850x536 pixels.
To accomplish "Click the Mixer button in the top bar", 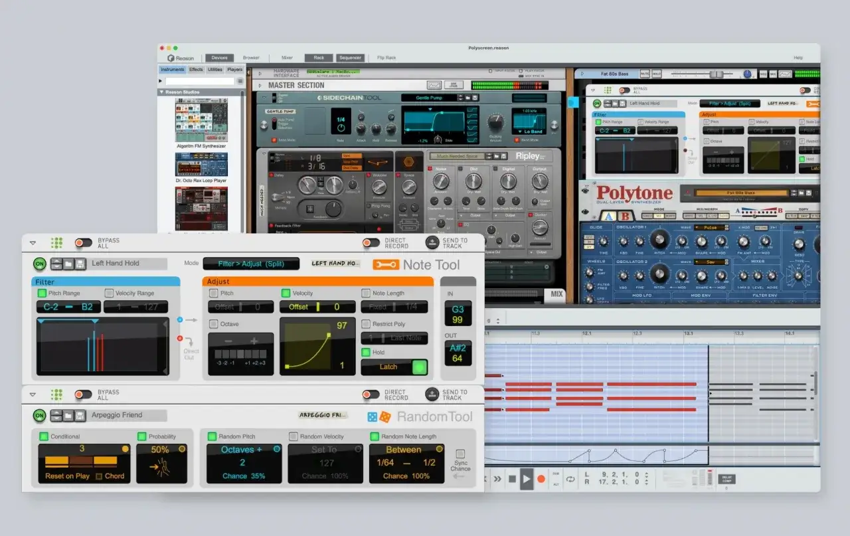I will click(287, 58).
